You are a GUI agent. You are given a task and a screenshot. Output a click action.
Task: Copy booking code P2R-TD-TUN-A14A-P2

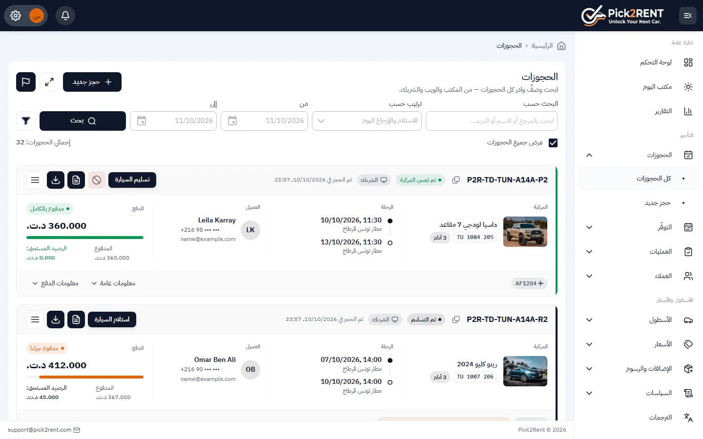(x=456, y=180)
